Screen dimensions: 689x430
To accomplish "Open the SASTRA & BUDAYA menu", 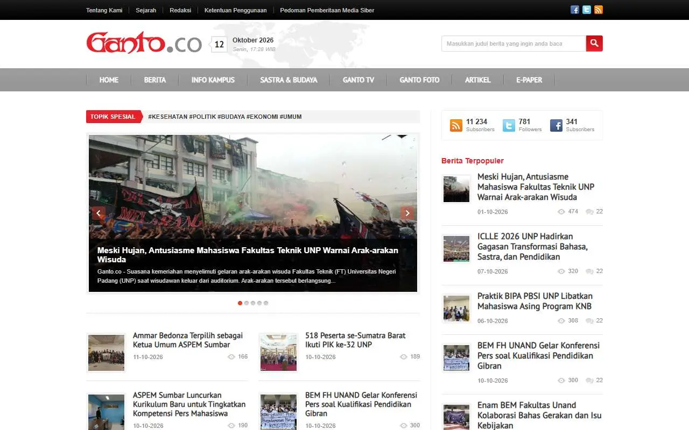I will pyautogui.click(x=289, y=80).
